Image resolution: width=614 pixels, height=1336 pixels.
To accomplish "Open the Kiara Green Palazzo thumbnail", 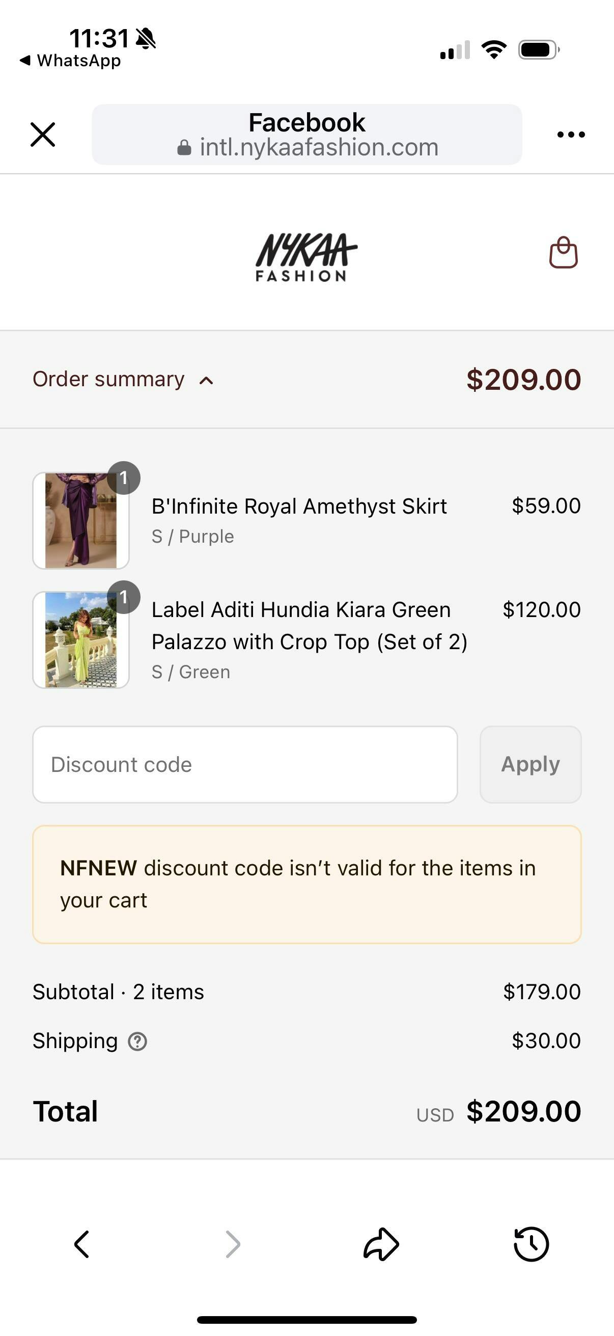I will [x=81, y=639].
